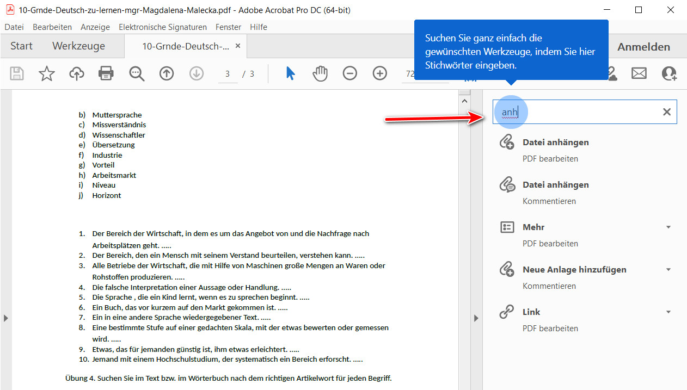Open the Bearbeiten menu

52,27
